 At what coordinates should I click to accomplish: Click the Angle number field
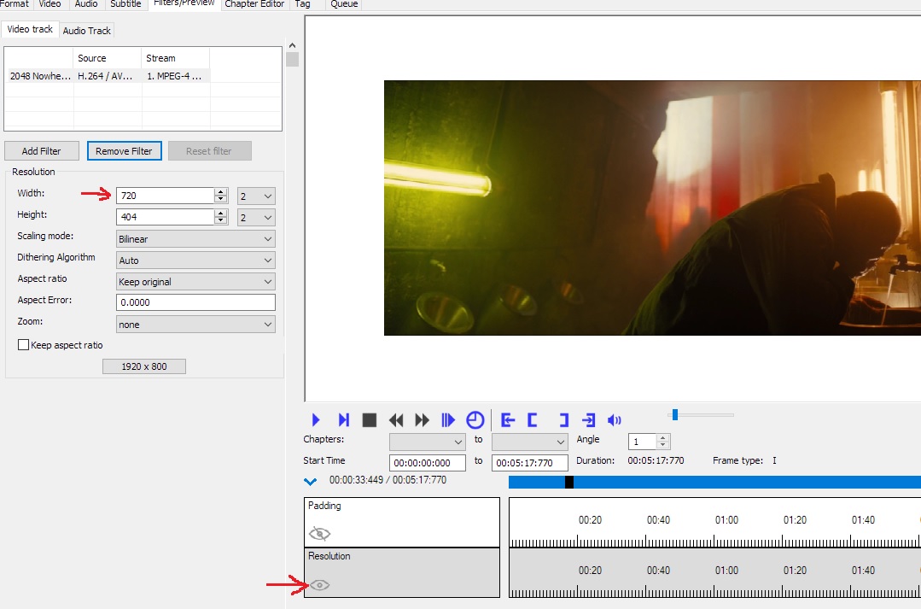click(x=643, y=442)
